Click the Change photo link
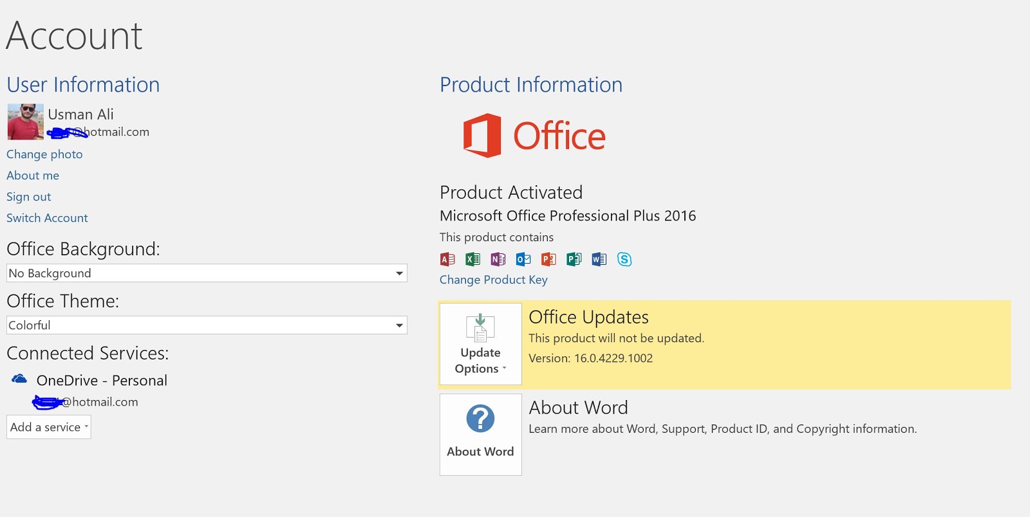 click(x=44, y=154)
